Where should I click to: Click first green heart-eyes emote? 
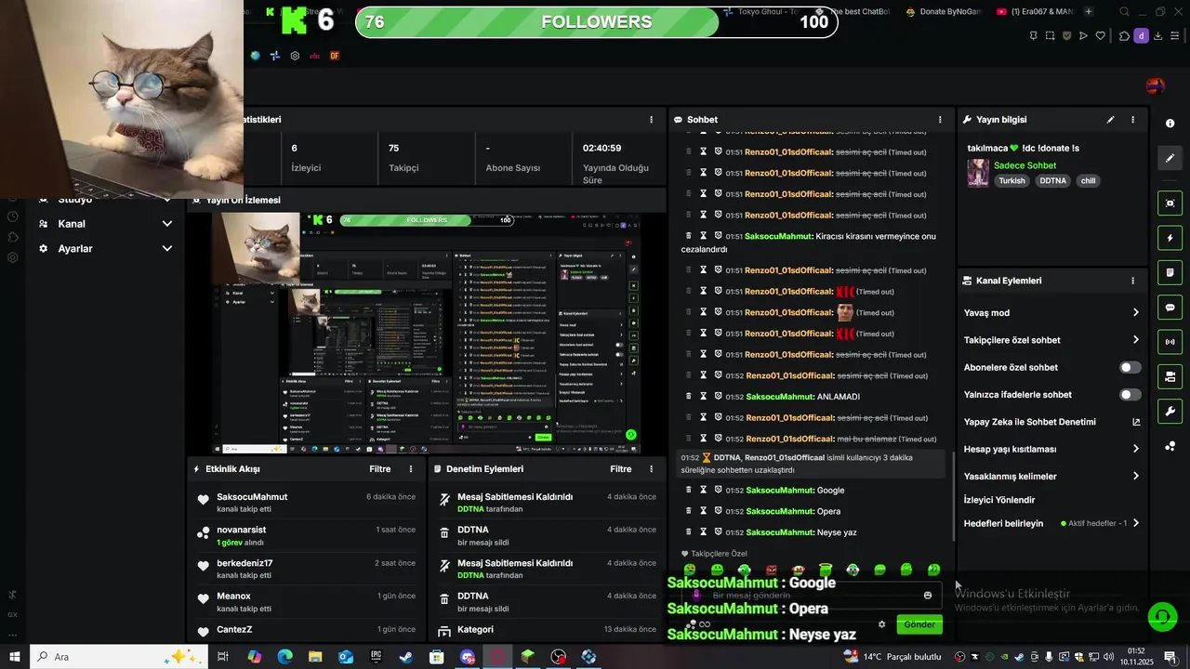690,570
